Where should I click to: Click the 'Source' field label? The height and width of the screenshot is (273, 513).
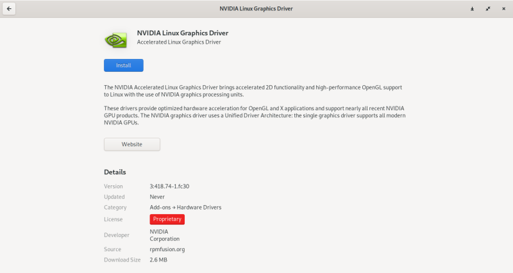(113, 249)
